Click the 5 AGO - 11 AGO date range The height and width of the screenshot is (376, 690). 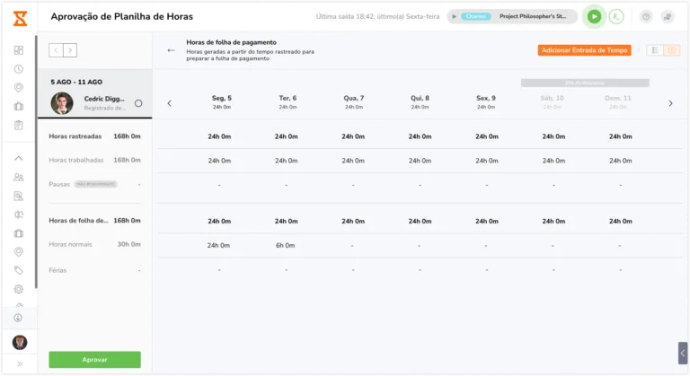(76, 82)
